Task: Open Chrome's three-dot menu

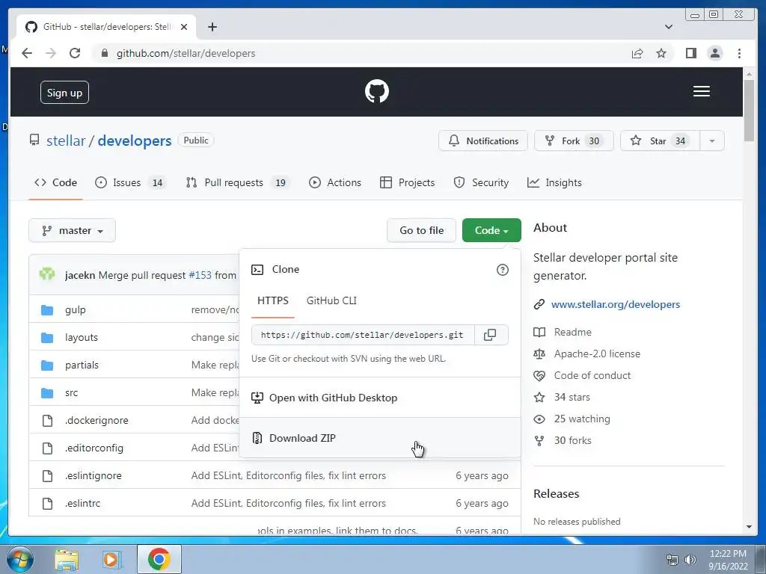Action: point(739,53)
